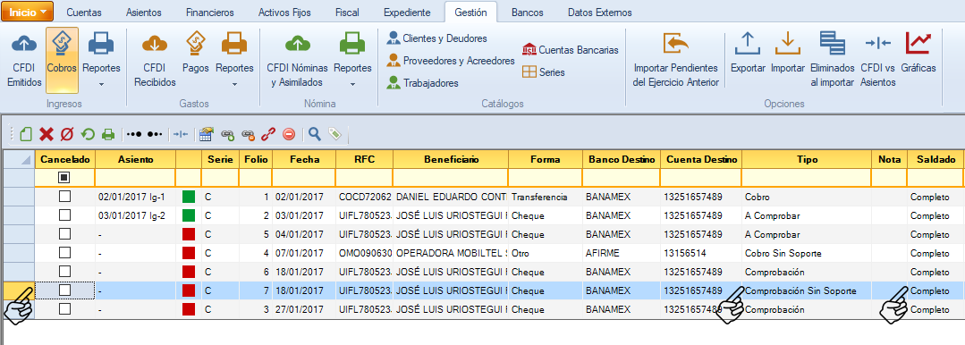Check Cancelado for folio 5 row
Screen dimensions: 965x345
(x=64, y=234)
